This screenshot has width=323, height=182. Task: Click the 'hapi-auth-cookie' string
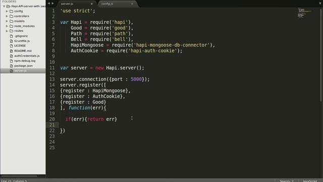point(152,51)
